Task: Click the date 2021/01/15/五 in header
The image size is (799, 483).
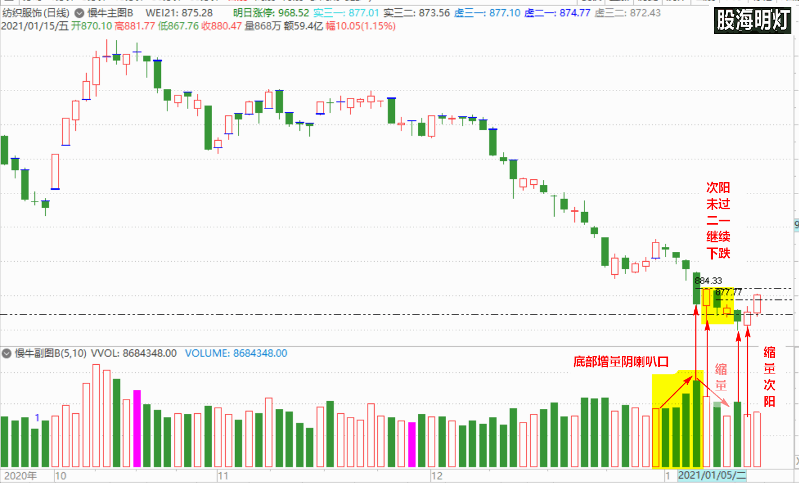Action: (x=35, y=26)
